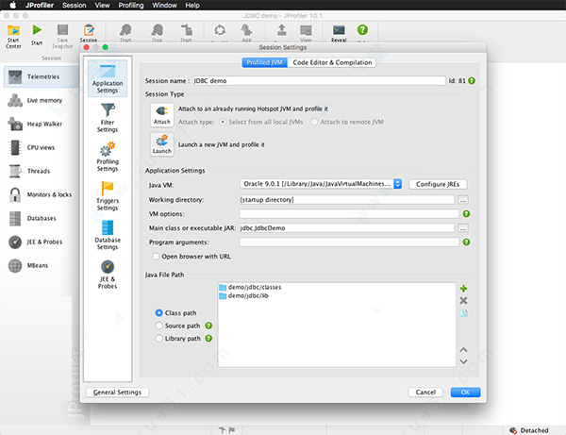Open the Threads sidebar section
The image size is (566, 435).
[x=42, y=171]
